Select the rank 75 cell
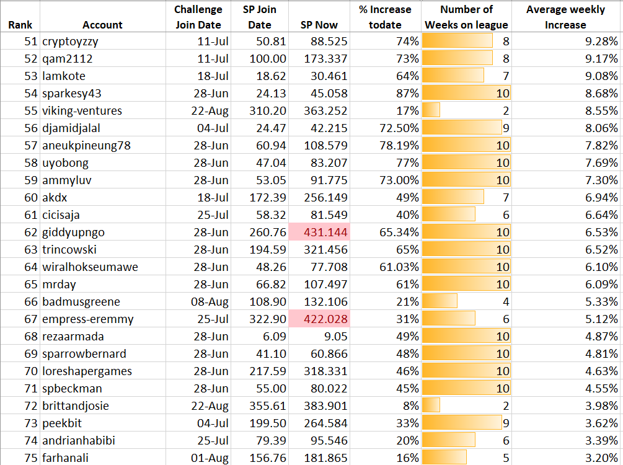This screenshot has width=623, height=465. tap(20, 458)
